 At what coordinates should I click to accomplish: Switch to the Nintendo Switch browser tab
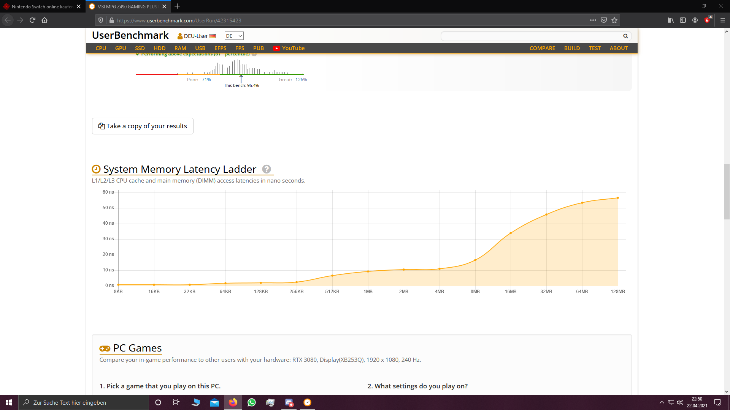(x=42, y=6)
